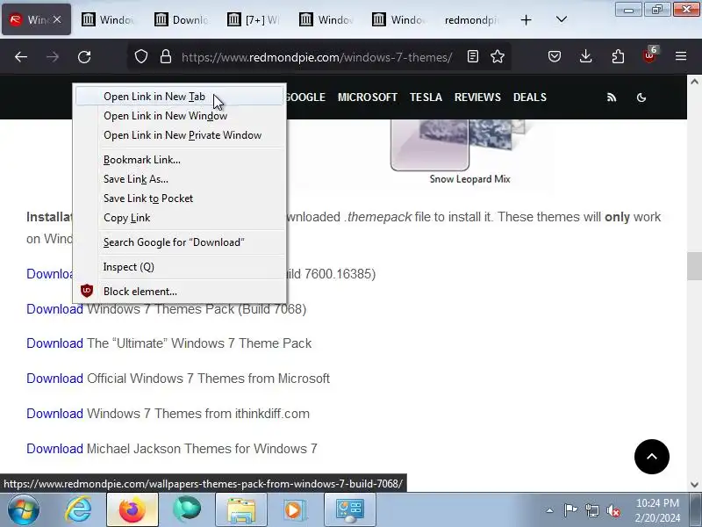Viewport: 702px width, 527px height.
Task: Open a new browser tab
Action: [x=526, y=19]
